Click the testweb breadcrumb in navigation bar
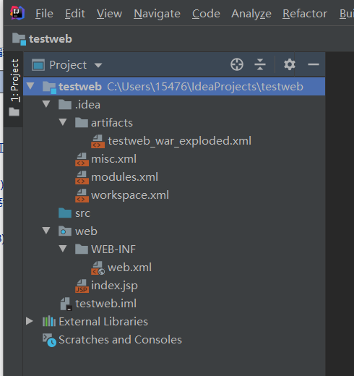The image size is (354, 376). click(51, 39)
